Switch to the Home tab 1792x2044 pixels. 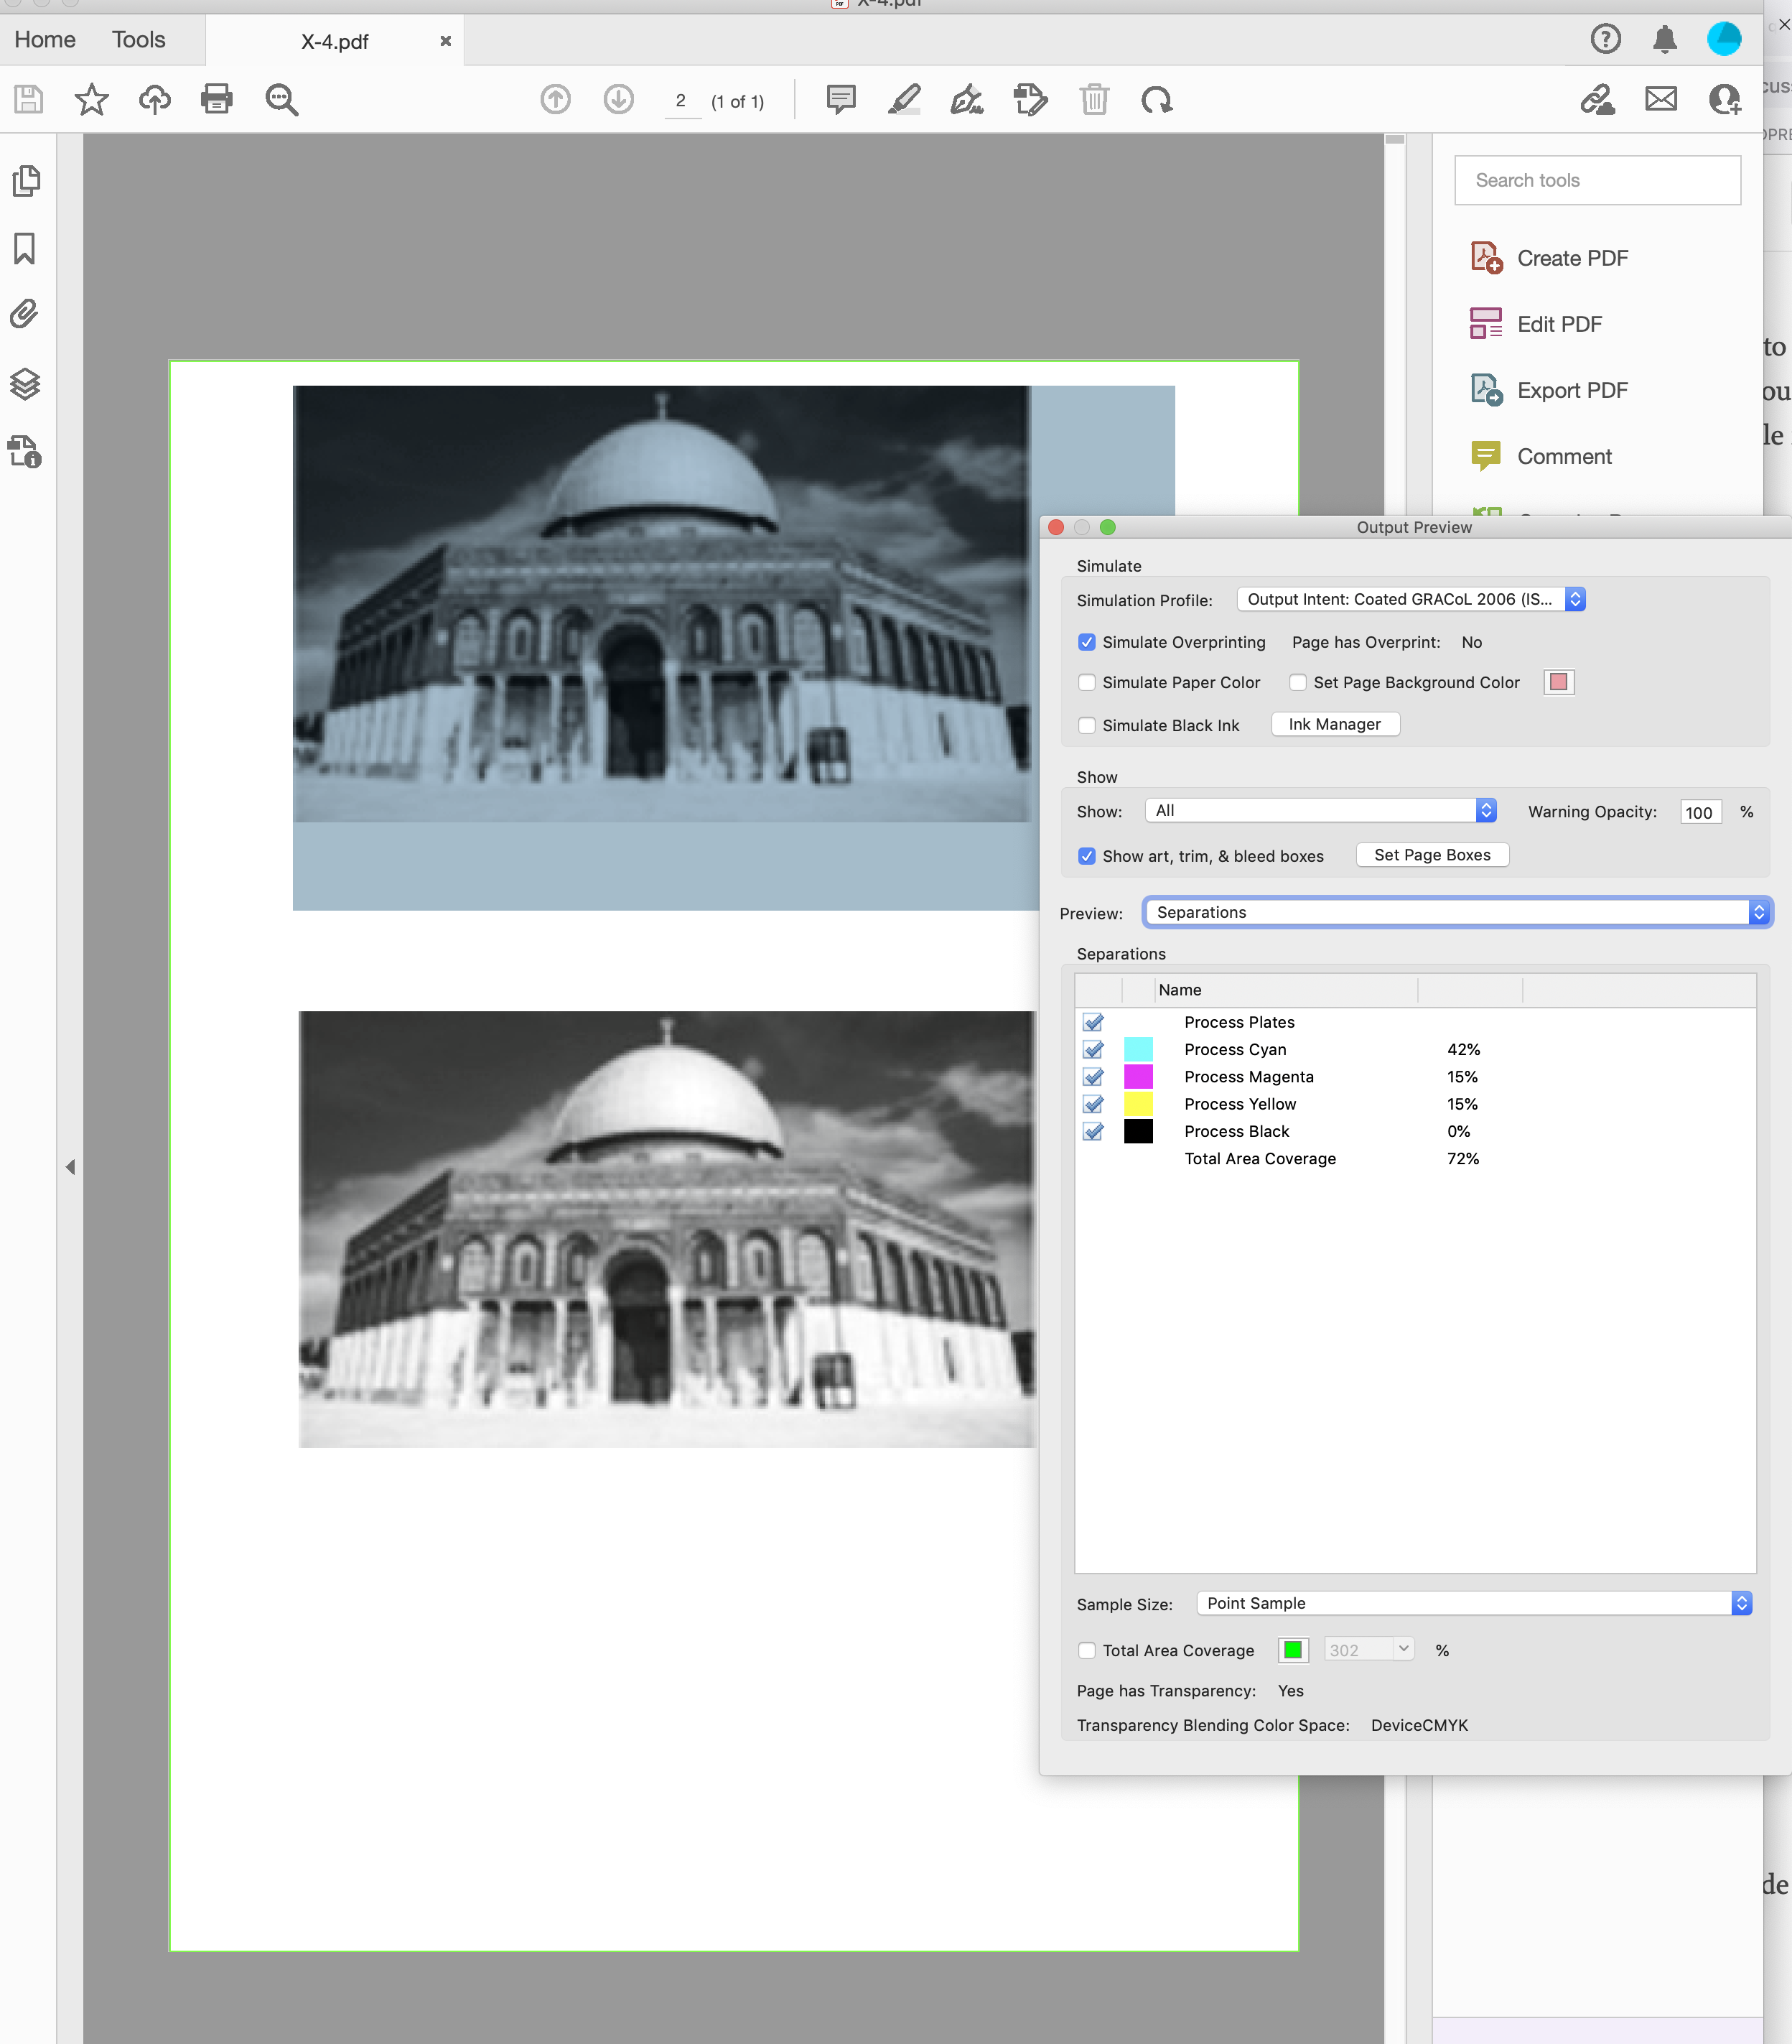point(45,39)
